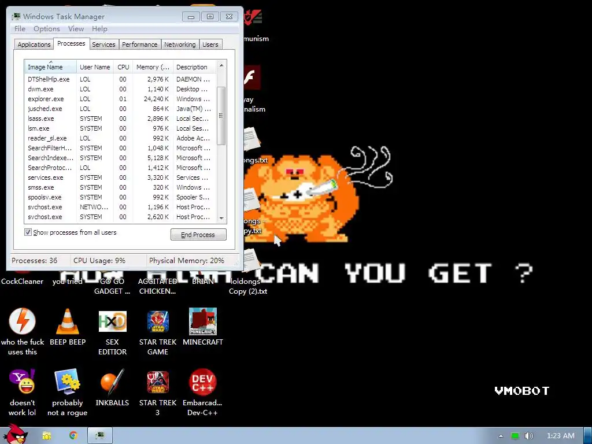The image size is (592, 444).
Task: Switch to the Performance tab
Action: click(140, 45)
